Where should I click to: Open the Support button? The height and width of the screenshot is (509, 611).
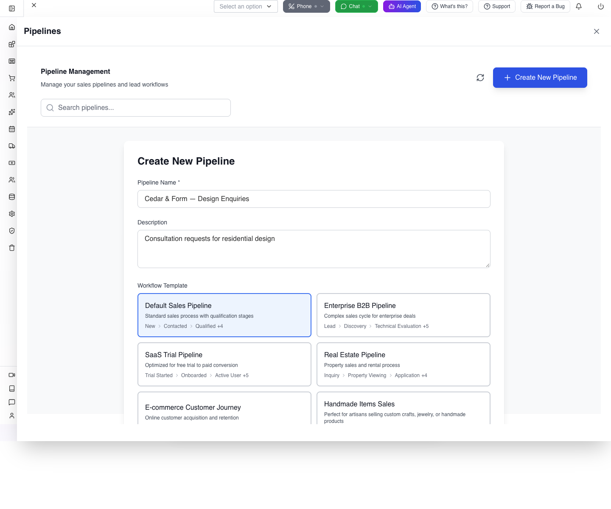click(x=497, y=6)
